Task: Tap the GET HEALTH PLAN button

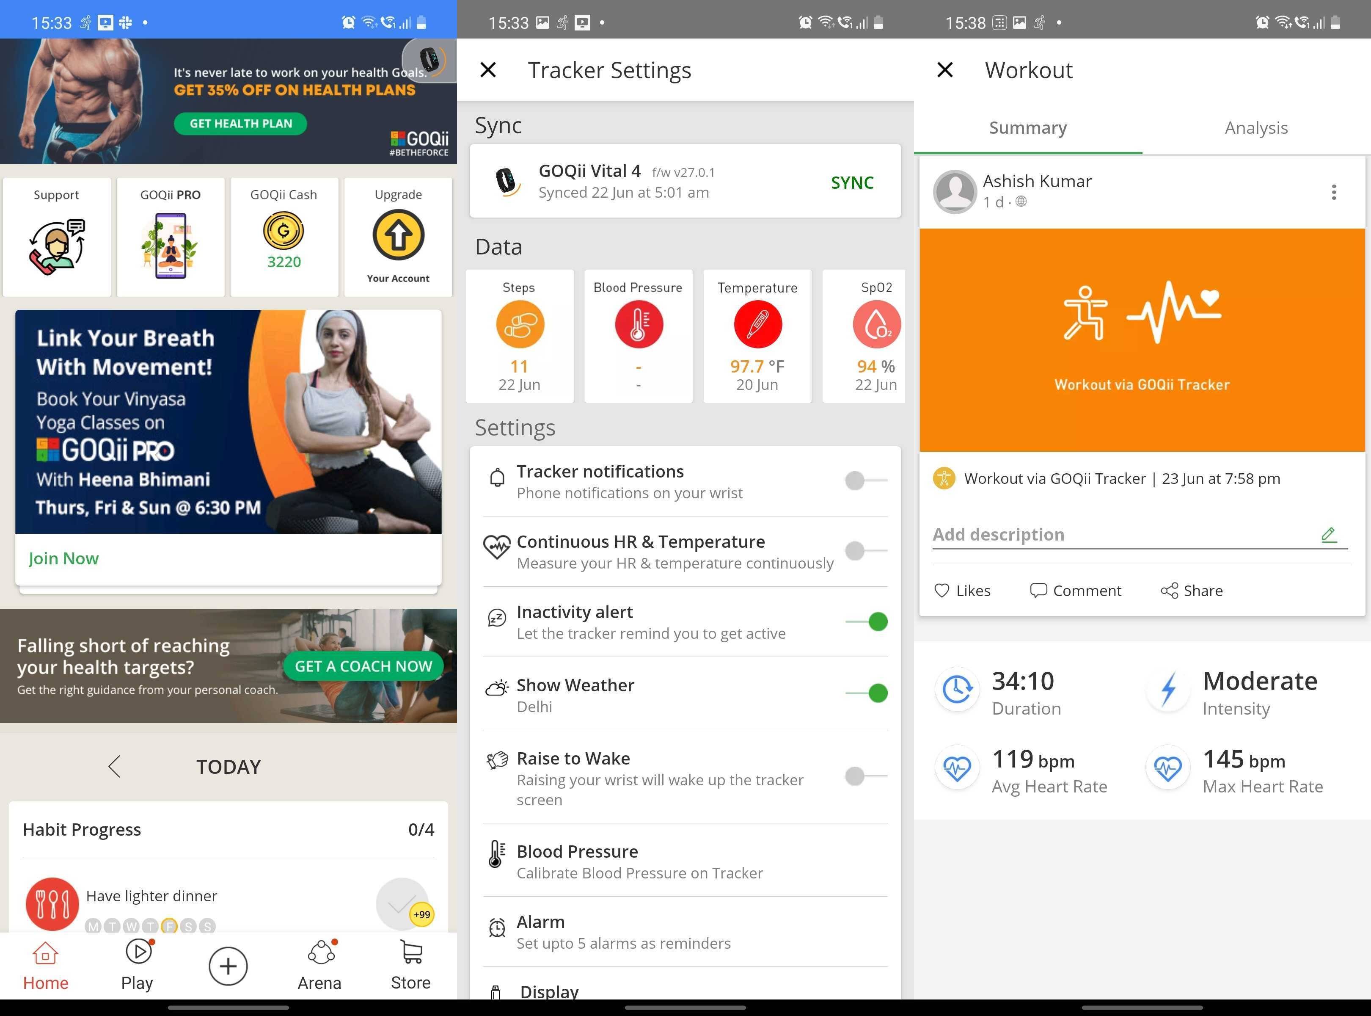Action: point(240,124)
